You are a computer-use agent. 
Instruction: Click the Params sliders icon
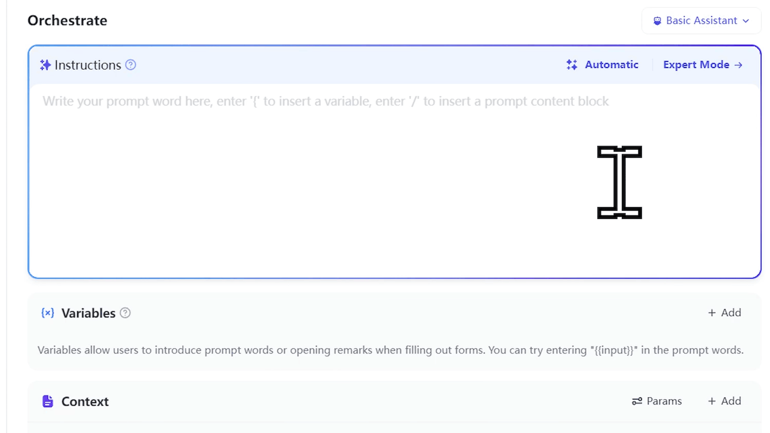637,401
